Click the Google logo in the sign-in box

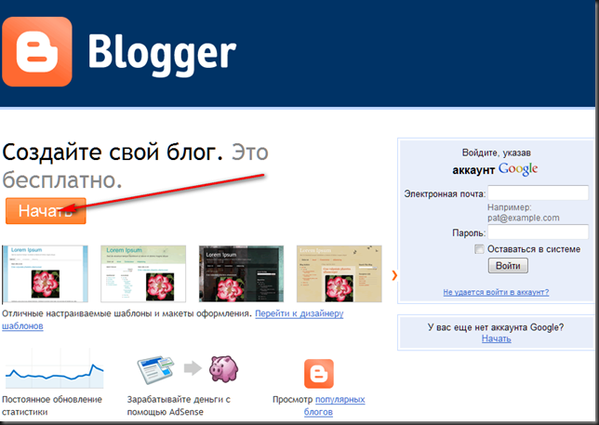[518, 169]
